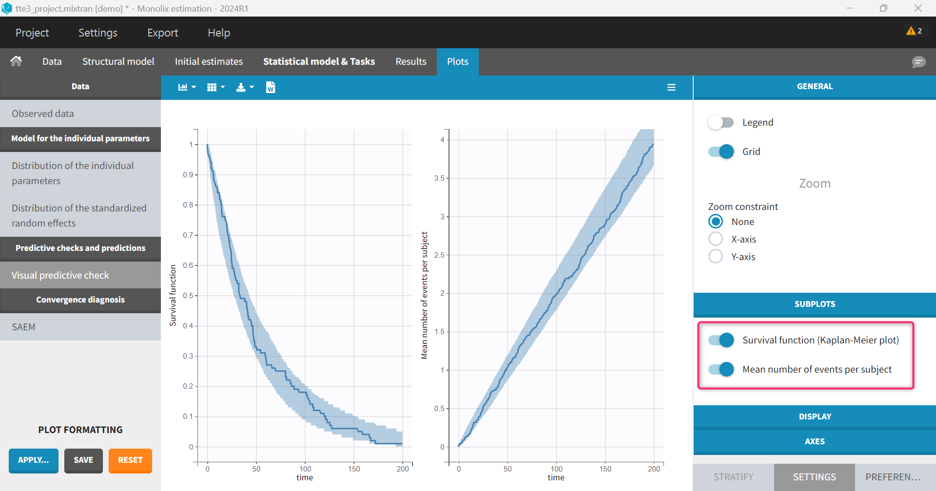Click the Home icon in navigation bar
Image resolution: width=936 pixels, height=491 pixels.
coord(16,61)
